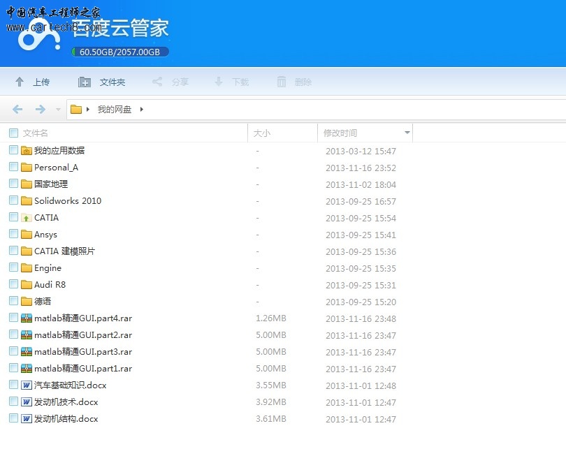
Task: Click the address path input bar
Action: point(316,110)
